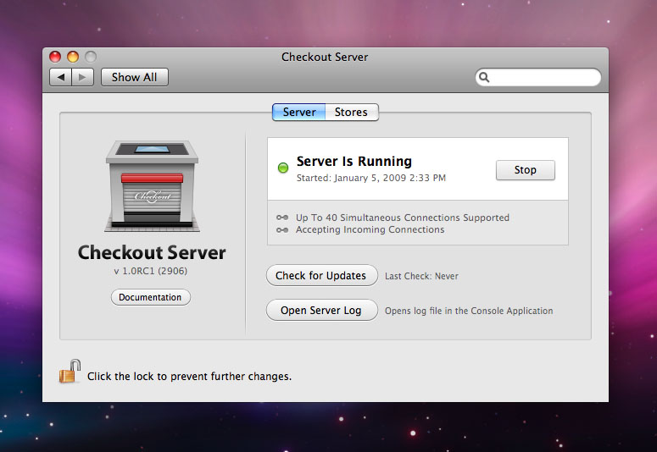Go back with the left arrow
This screenshot has height=452, width=657.
[61, 77]
